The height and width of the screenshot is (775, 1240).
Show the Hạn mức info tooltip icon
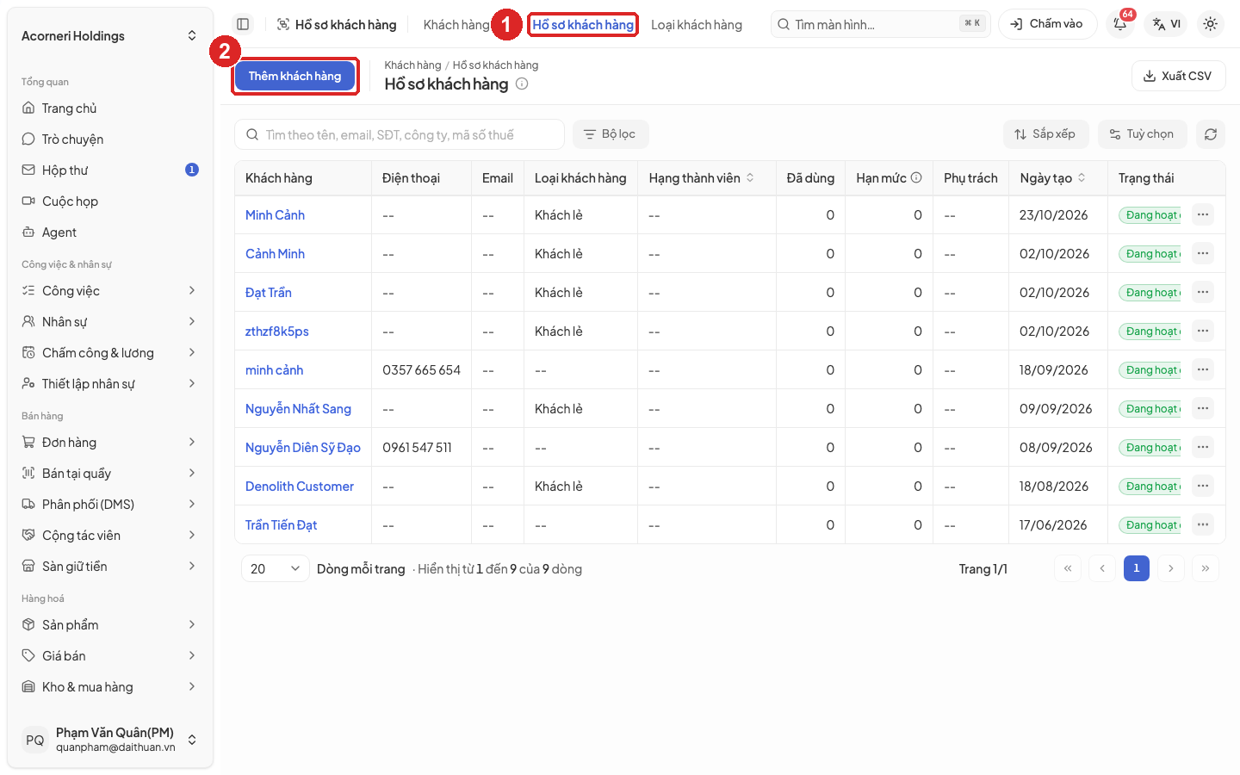pyautogui.click(x=916, y=177)
